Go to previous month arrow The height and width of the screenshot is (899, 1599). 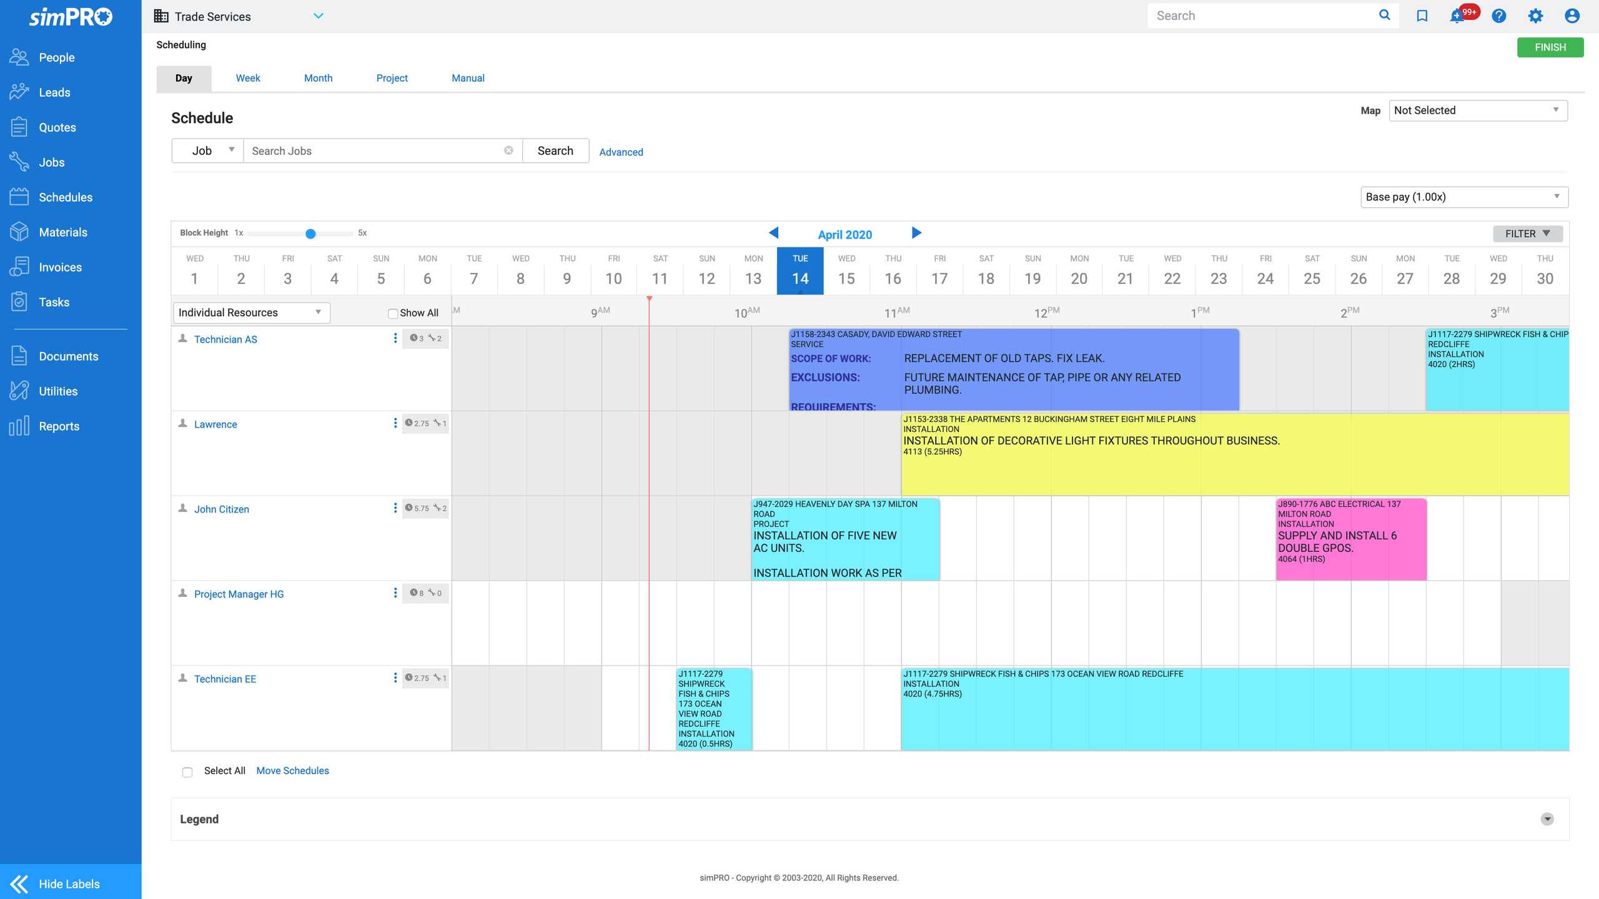click(774, 233)
